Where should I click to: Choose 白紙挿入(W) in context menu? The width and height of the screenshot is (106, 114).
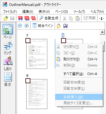(x=79, y=97)
